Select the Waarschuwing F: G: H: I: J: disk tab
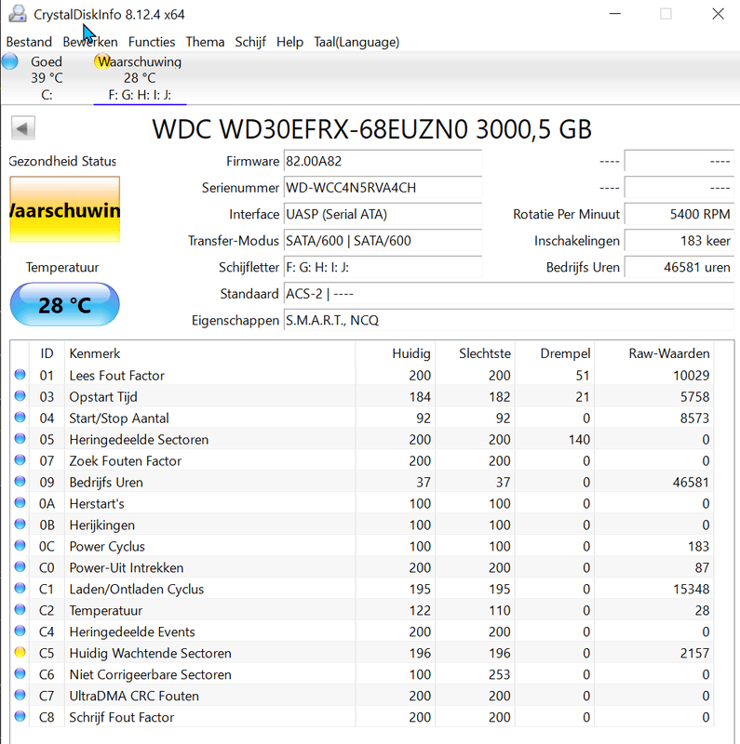Image resolution: width=740 pixels, height=744 pixels. click(x=140, y=78)
